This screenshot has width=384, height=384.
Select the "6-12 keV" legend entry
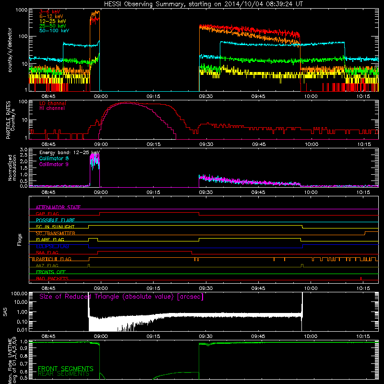click(x=51, y=16)
